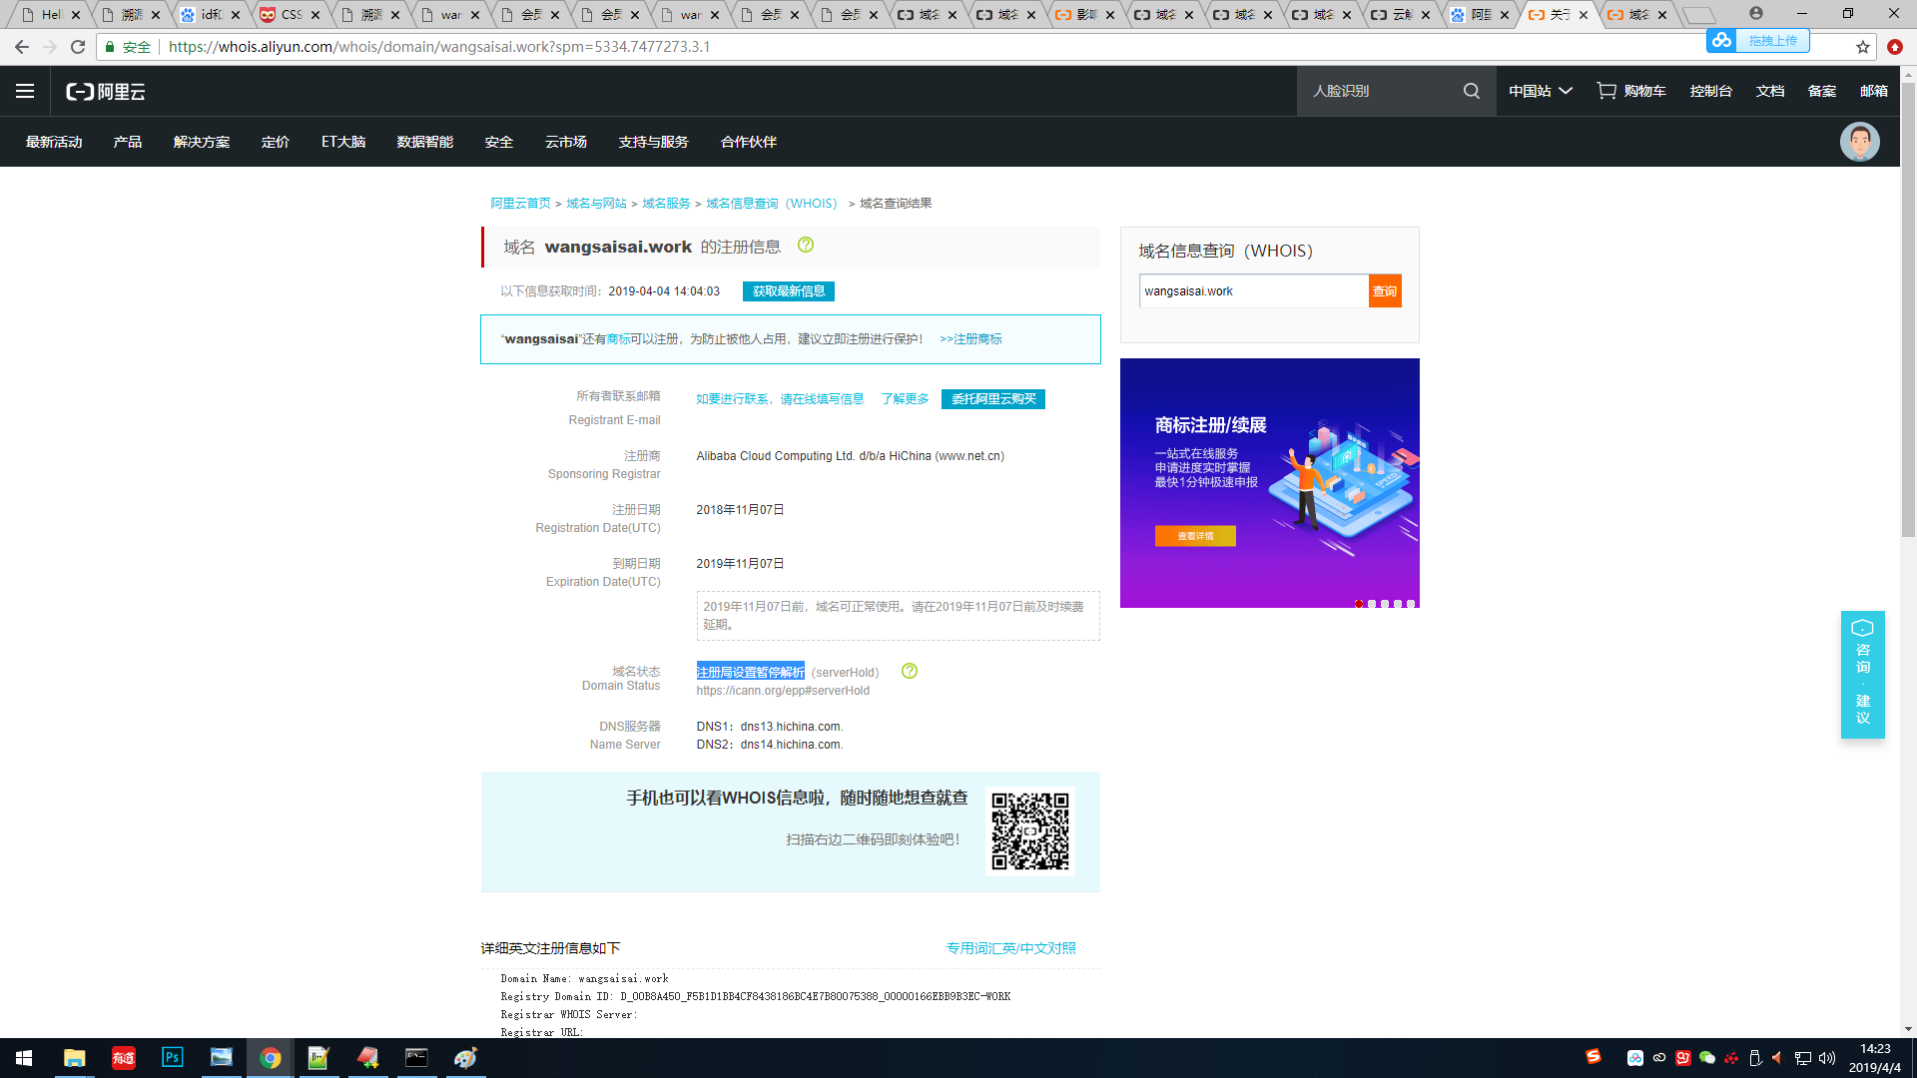Open Photoshop from the taskbar

(172, 1058)
